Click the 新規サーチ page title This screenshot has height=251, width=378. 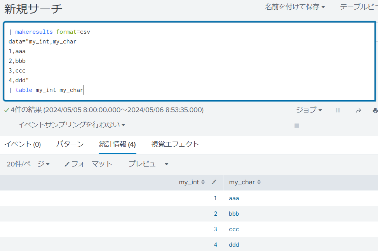(x=33, y=9)
